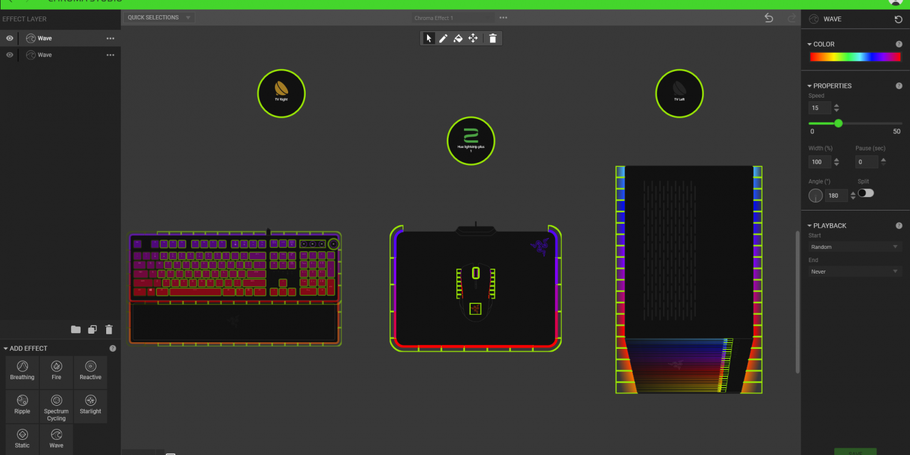Select the move tool
Image resolution: width=910 pixels, height=455 pixels.
click(x=473, y=38)
